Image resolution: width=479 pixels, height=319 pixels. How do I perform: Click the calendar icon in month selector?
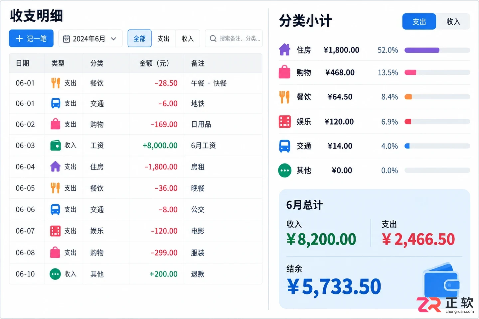[67, 39]
